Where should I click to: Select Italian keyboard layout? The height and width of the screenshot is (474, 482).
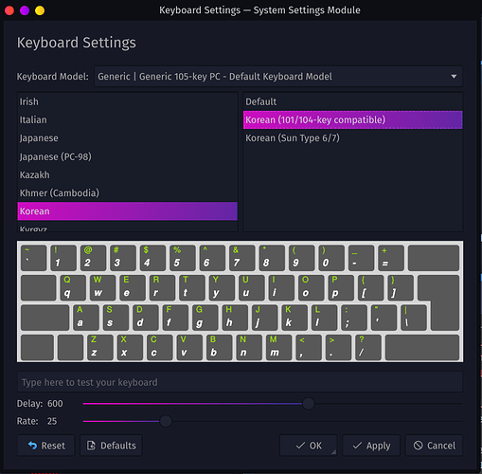point(127,119)
